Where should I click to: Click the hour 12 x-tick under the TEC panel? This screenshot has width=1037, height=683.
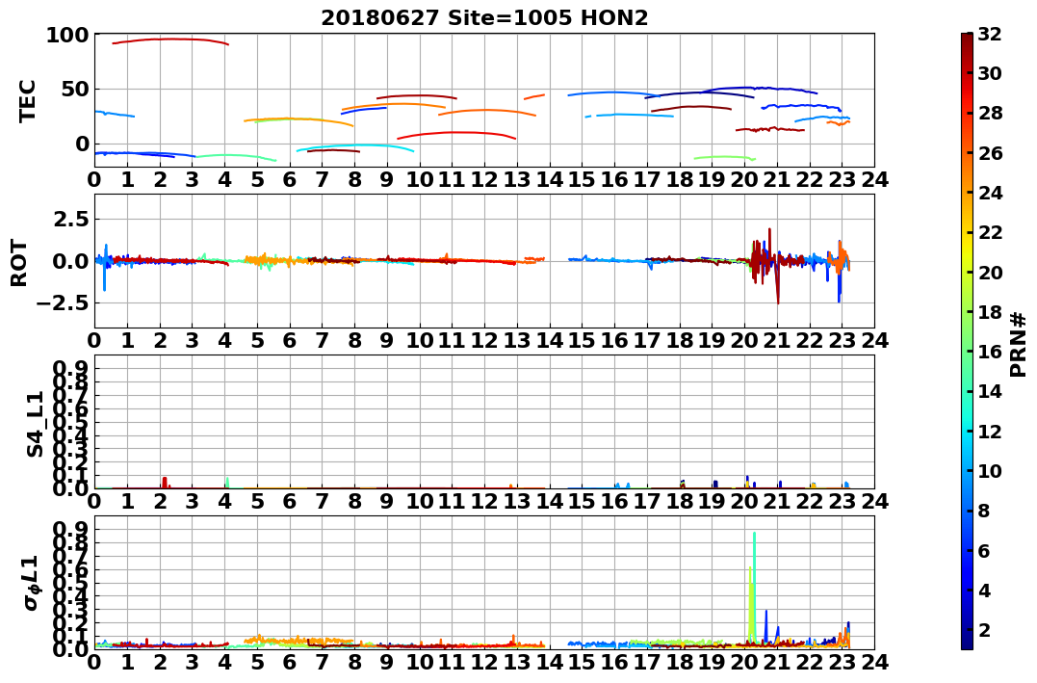coord(484,179)
